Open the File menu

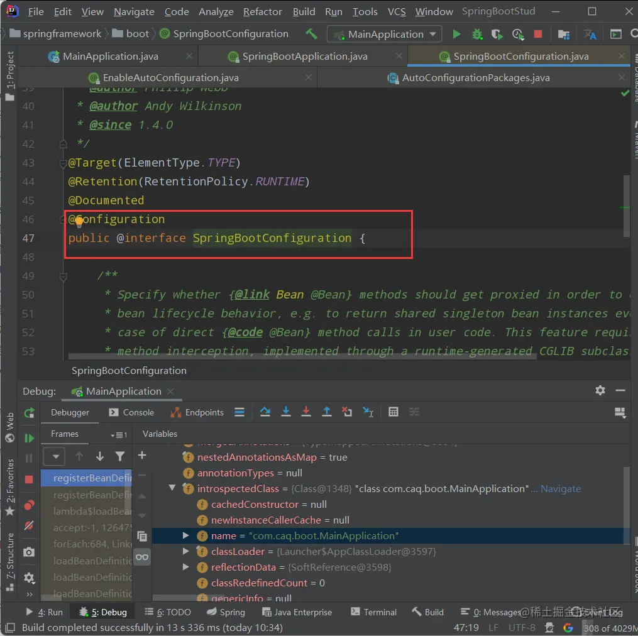click(x=36, y=12)
